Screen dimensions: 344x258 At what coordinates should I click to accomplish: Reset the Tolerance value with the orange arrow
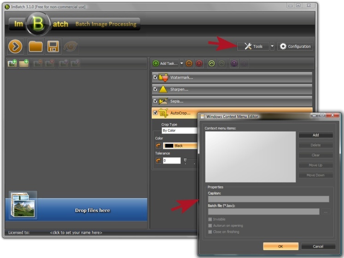coord(158,161)
